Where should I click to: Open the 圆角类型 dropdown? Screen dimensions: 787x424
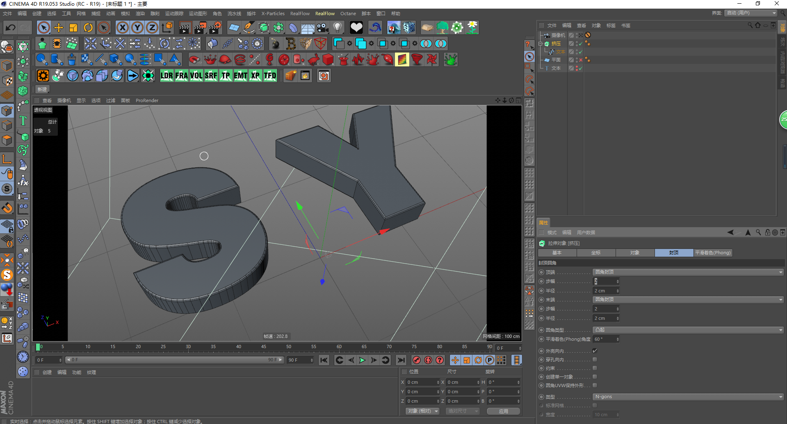[x=688, y=330]
